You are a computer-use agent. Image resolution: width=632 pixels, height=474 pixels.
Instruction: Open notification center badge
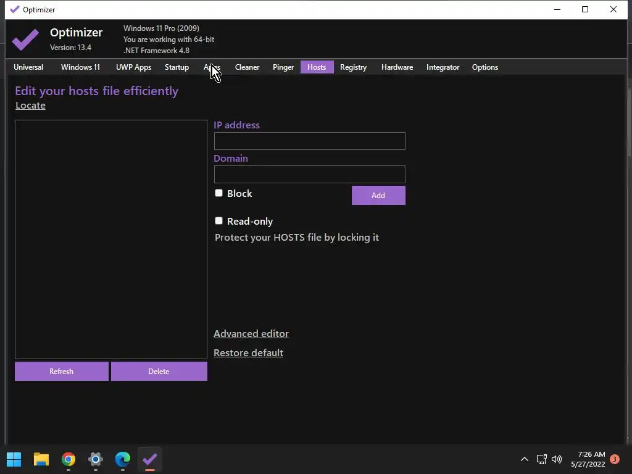(615, 459)
